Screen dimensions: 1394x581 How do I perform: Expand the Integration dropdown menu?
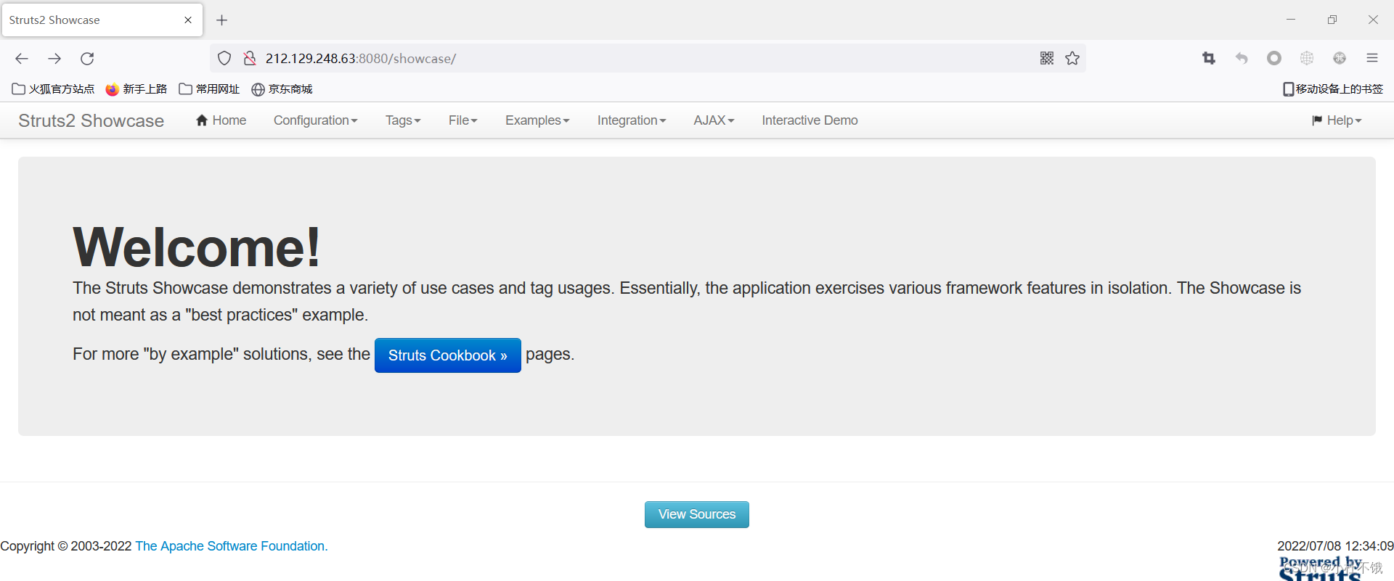tap(632, 120)
